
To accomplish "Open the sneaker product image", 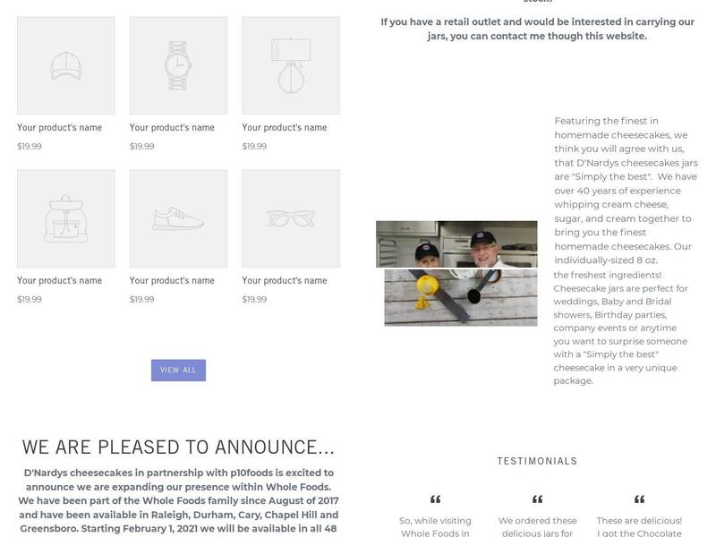I will (x=178, y=218).
